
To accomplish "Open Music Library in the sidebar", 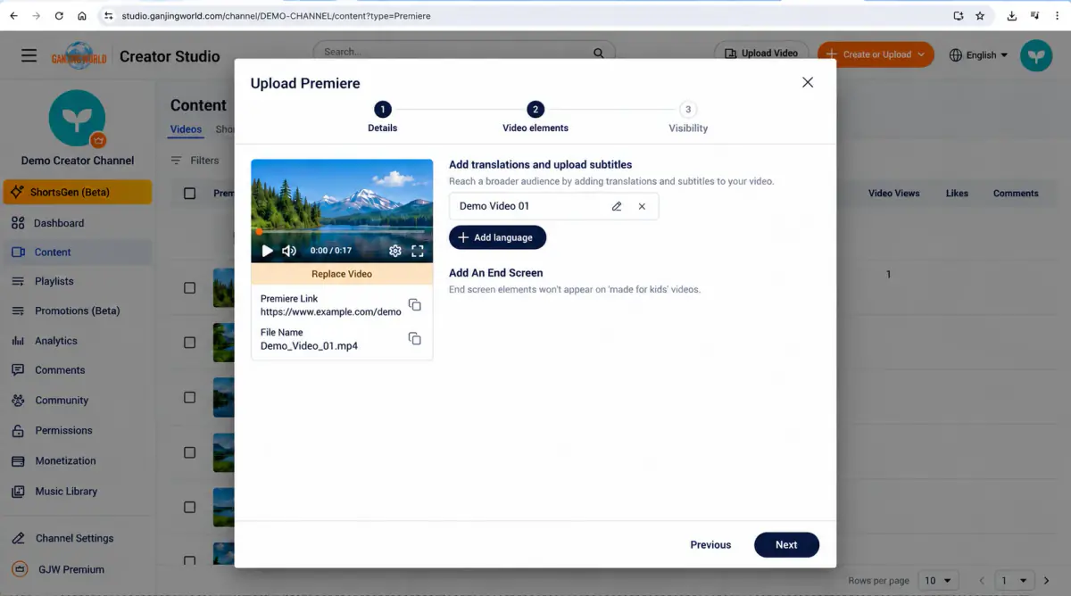I will [76, 492].
